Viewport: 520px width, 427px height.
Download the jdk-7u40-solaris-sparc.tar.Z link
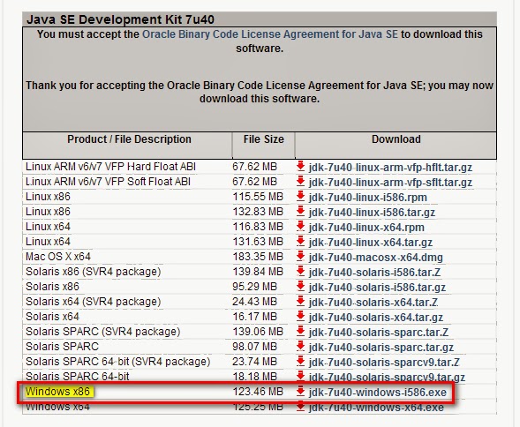tap(379, 333)
